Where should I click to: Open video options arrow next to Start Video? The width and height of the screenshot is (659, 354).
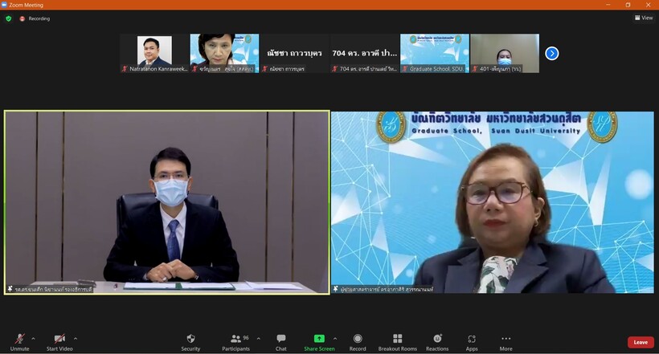click(76, 339)
